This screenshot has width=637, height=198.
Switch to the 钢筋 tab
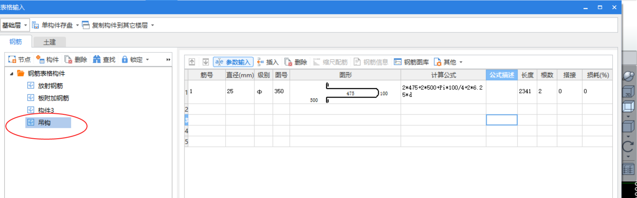(16, 41)
